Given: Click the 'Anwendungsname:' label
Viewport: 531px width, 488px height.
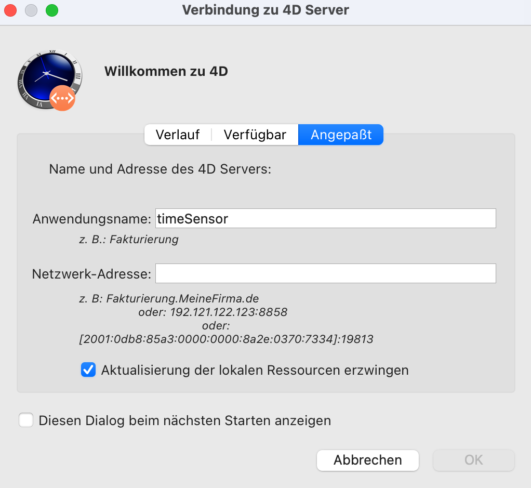Looking at the screenshot, I should click(92, 219).
